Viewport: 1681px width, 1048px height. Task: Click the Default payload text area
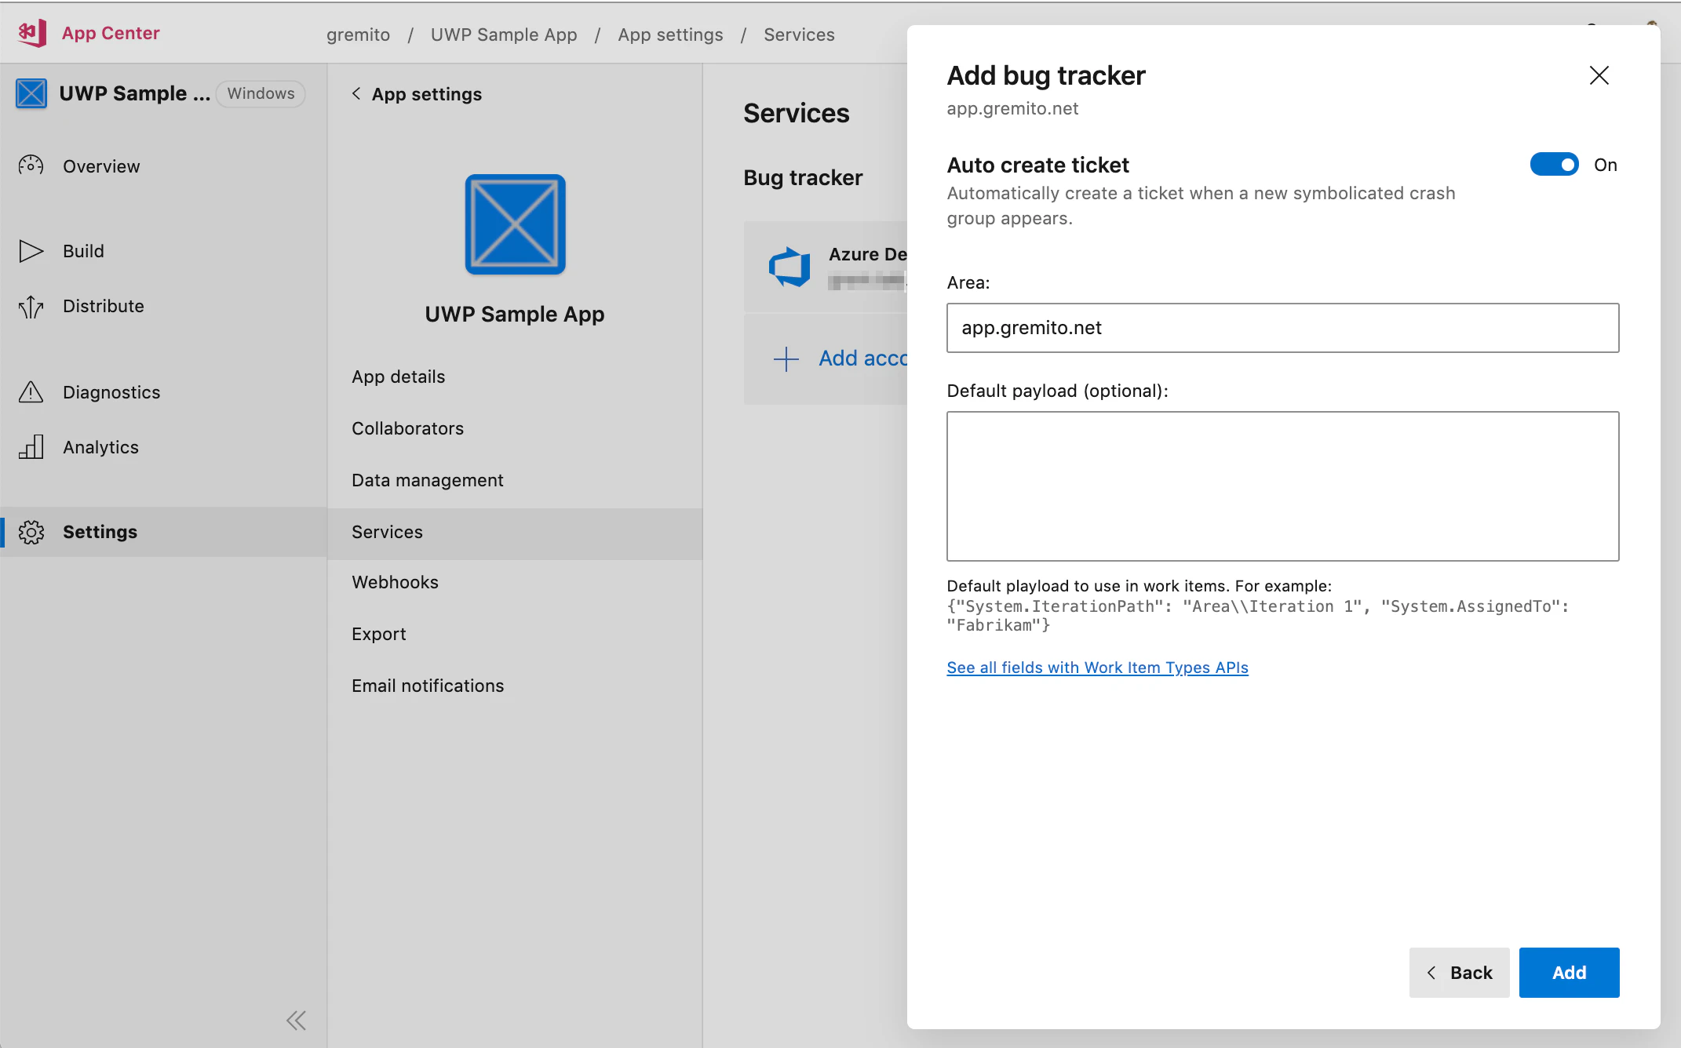pyautogui.click(x=1282, y=486)
